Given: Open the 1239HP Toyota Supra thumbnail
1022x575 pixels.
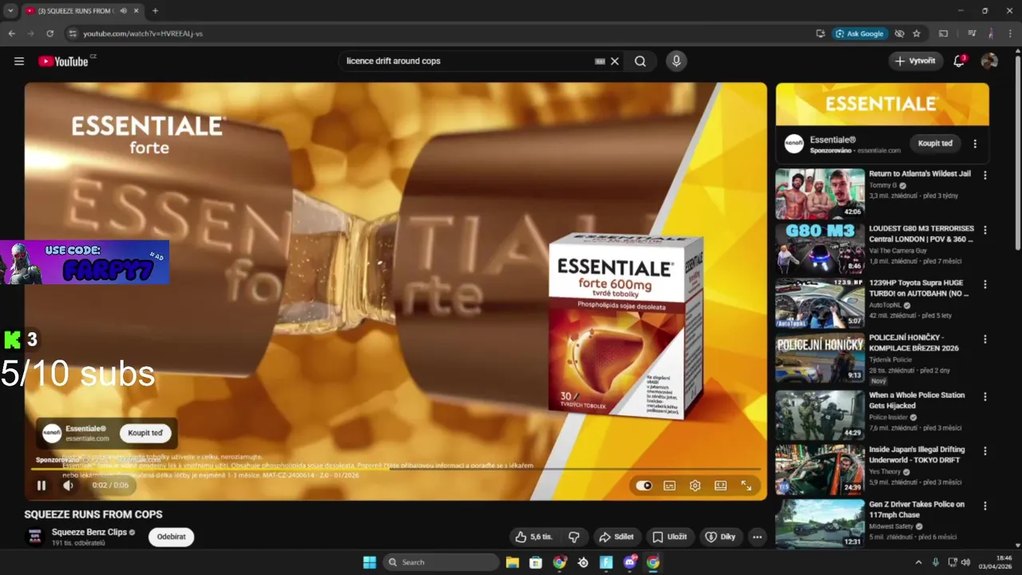Looking at the screenshot, I should pyautogui.click(x=820, y=303).
